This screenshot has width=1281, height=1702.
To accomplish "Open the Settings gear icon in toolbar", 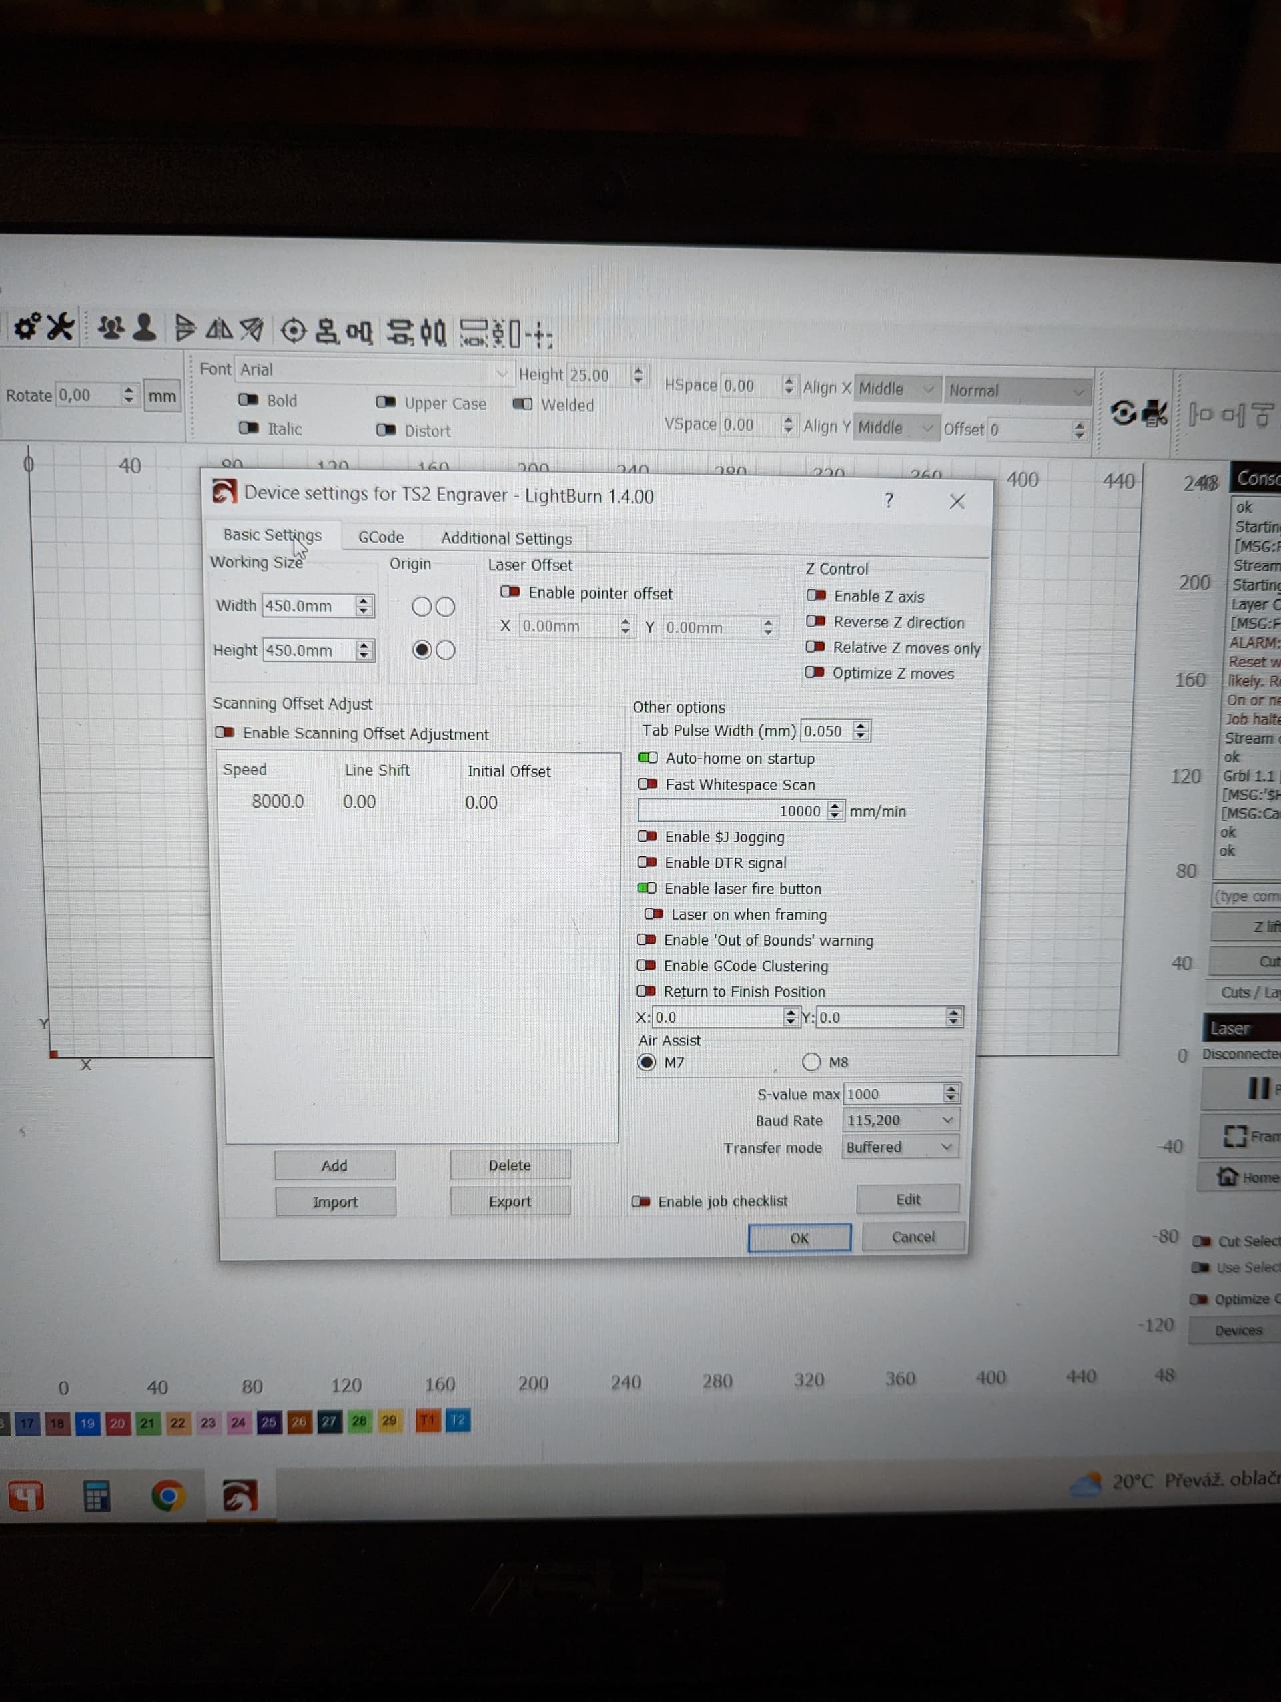I will coord(26,328).
